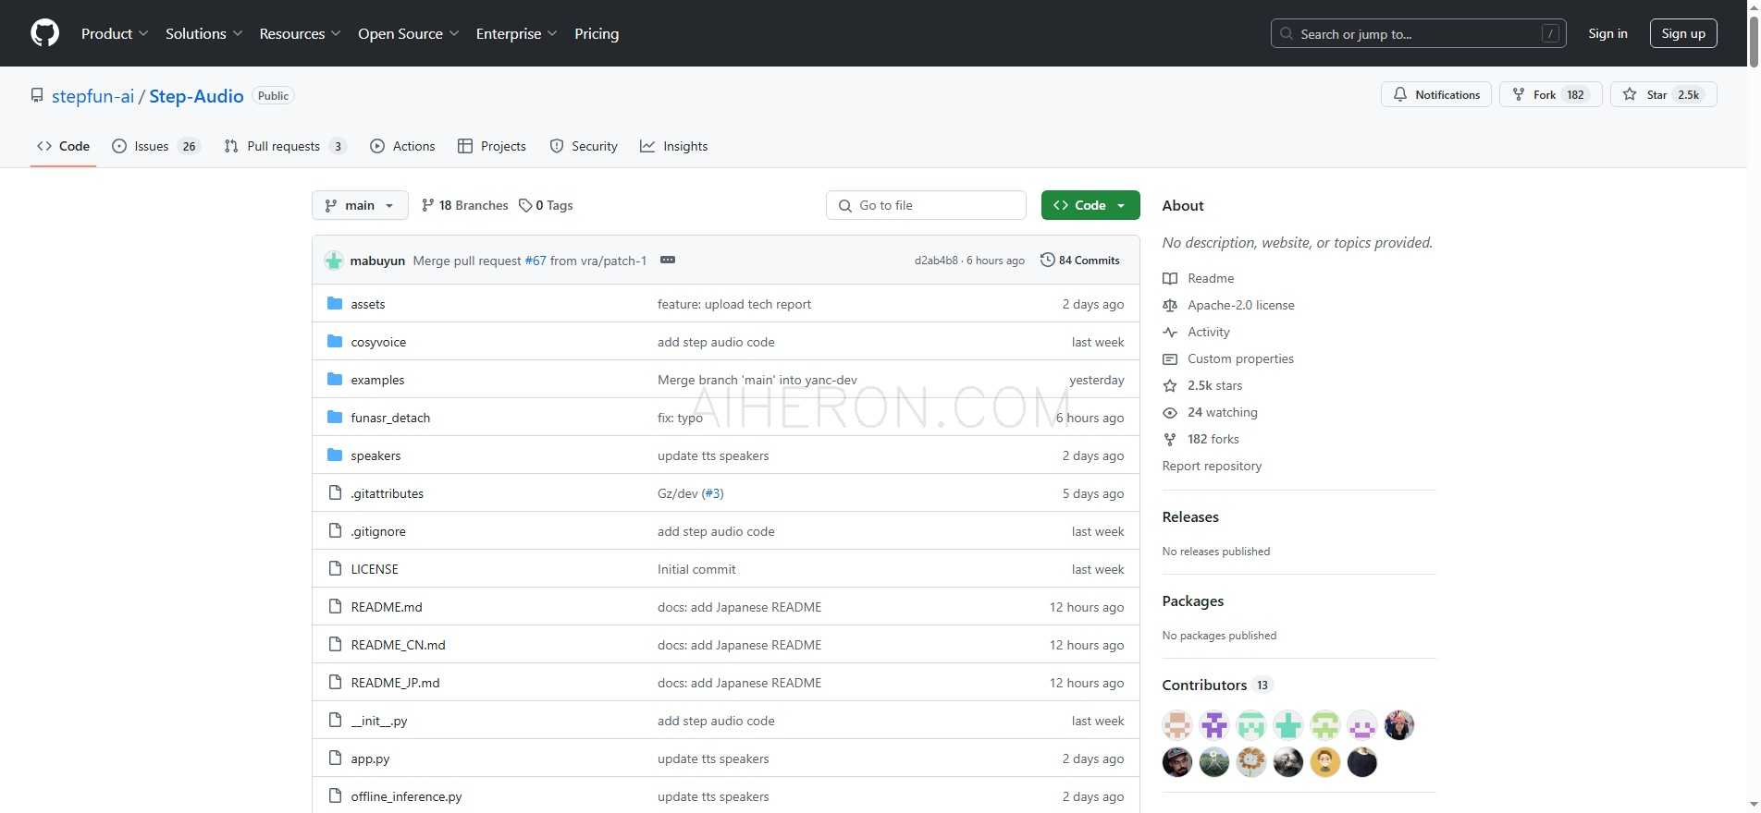Open the README_JP.md file

click(x=395, y=683)
